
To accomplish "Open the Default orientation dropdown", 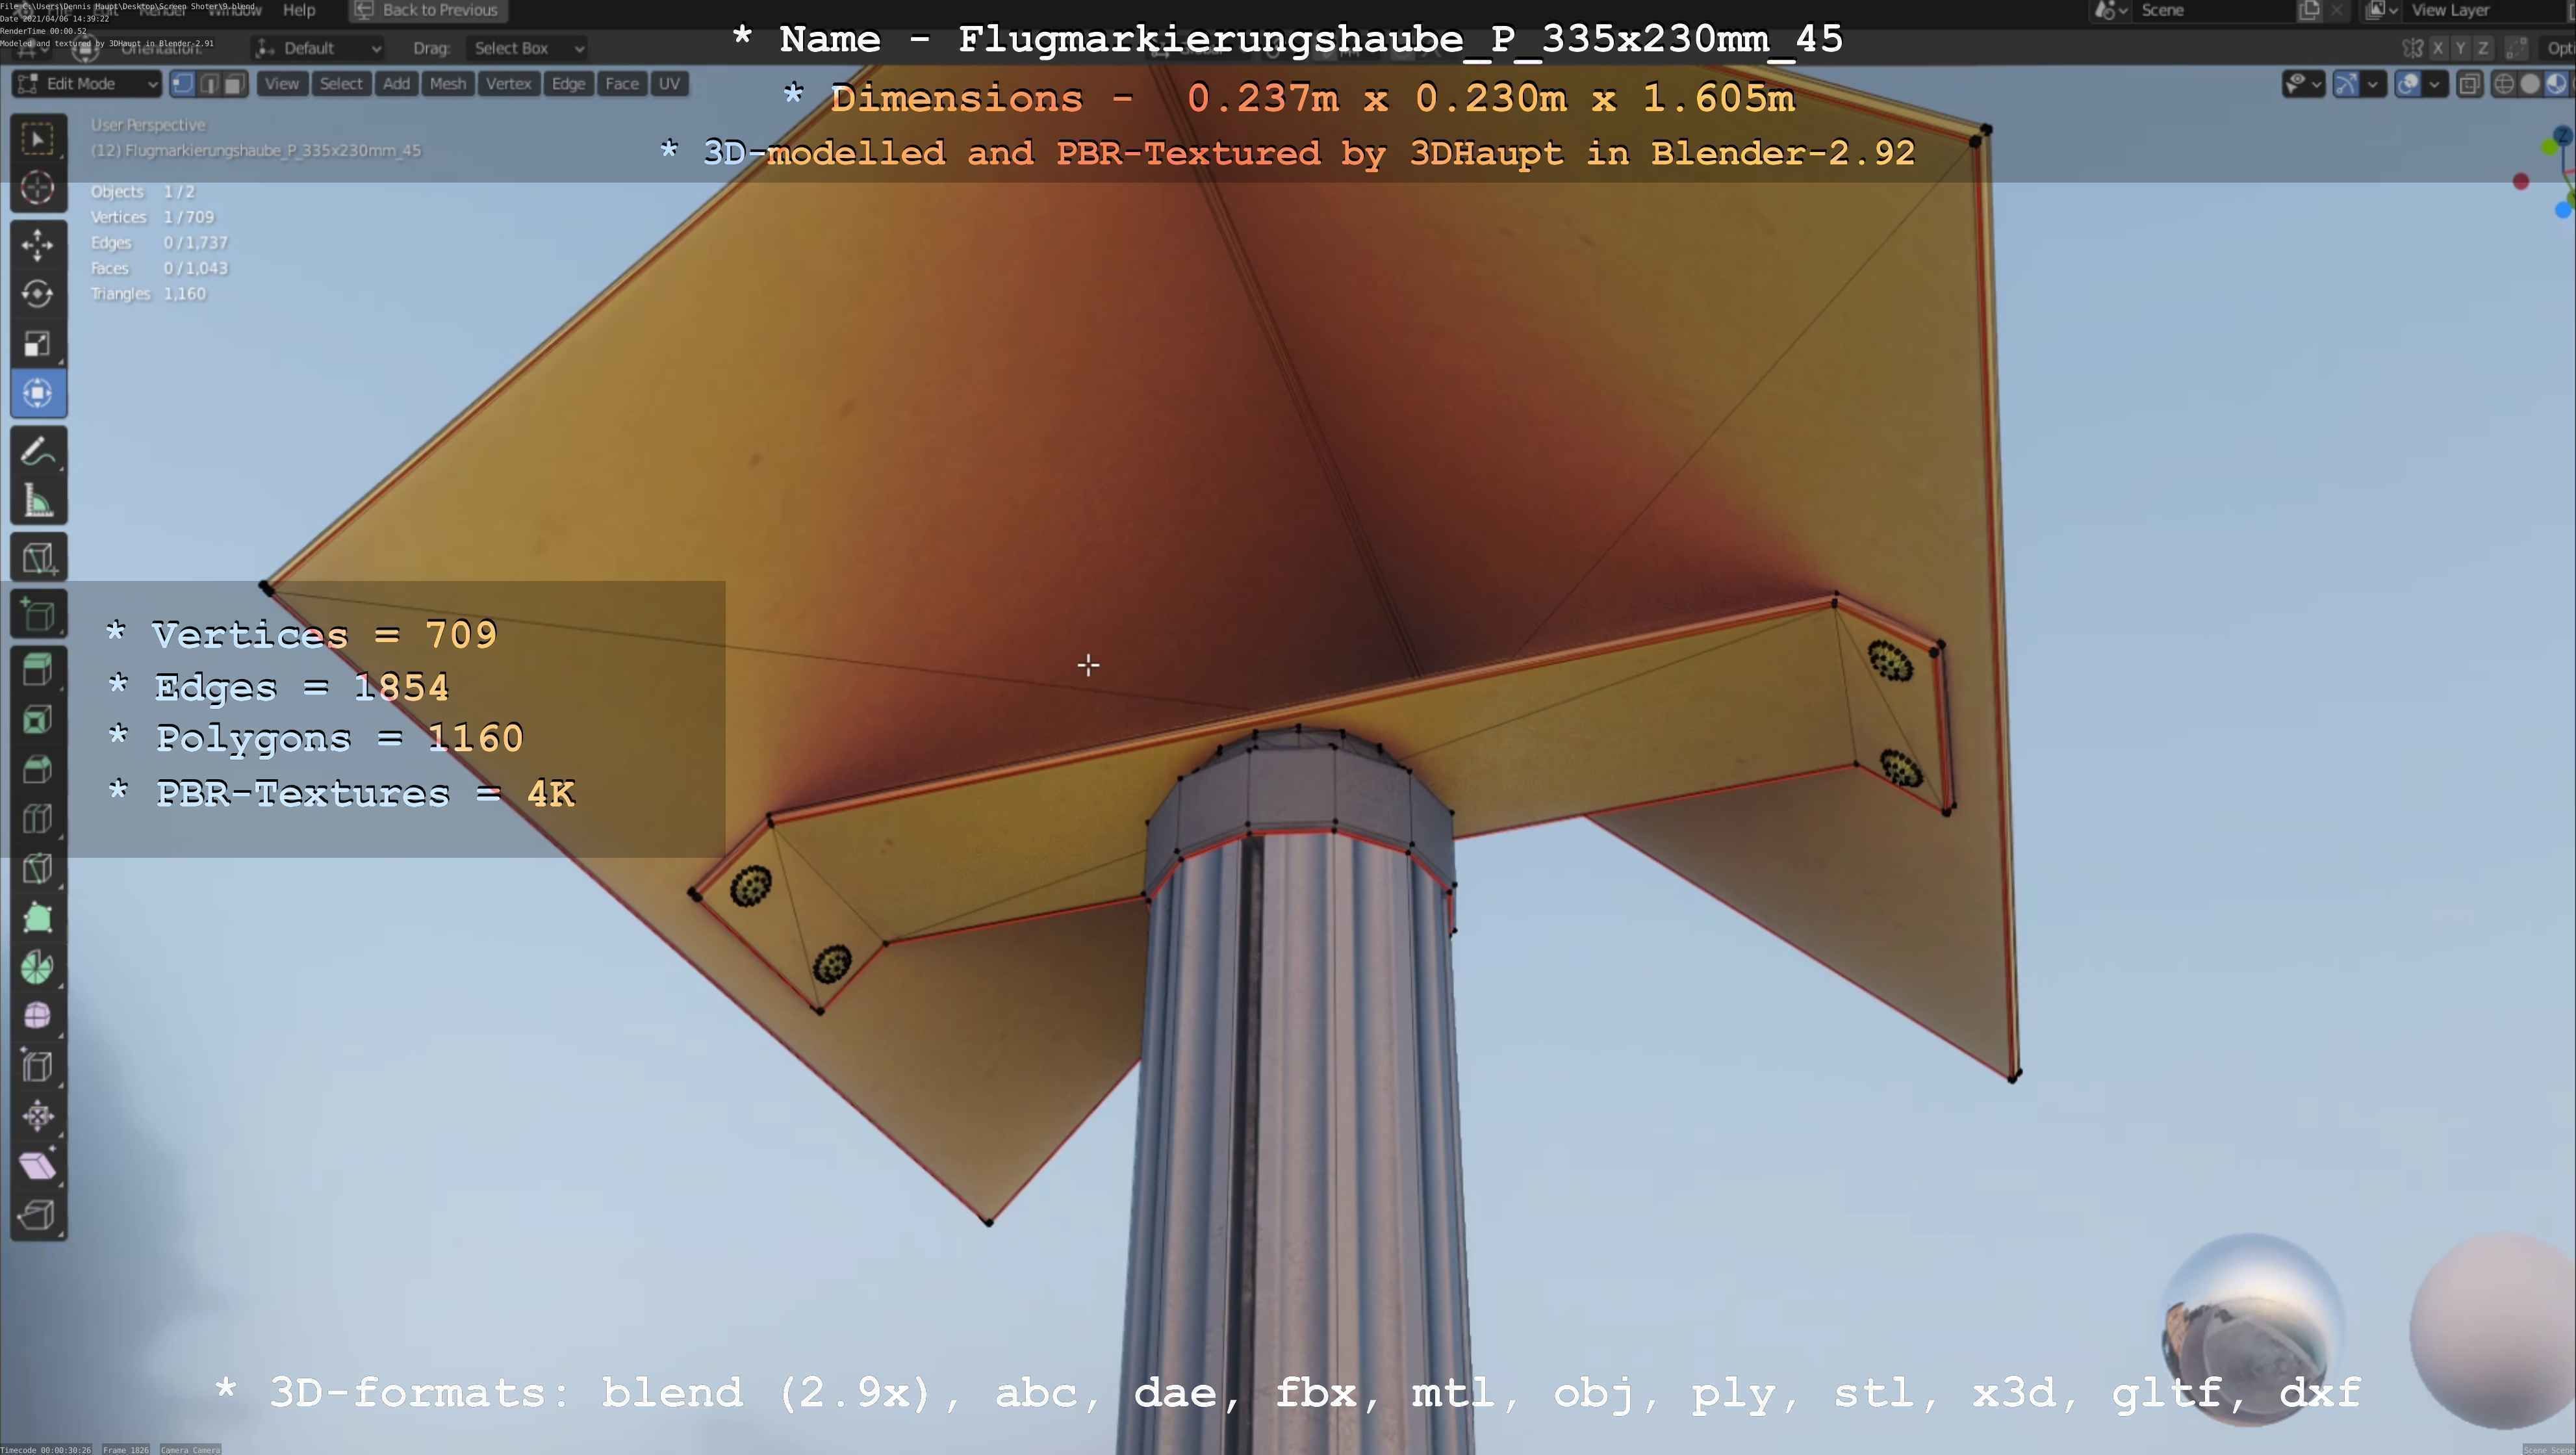I will coord(318,48).
